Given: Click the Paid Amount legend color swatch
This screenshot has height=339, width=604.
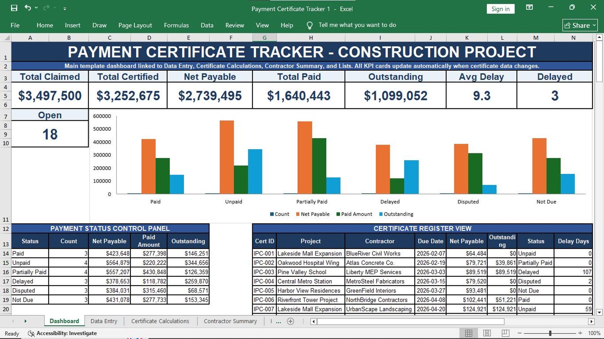Looking at the screenshot, I should coord(338,214).
